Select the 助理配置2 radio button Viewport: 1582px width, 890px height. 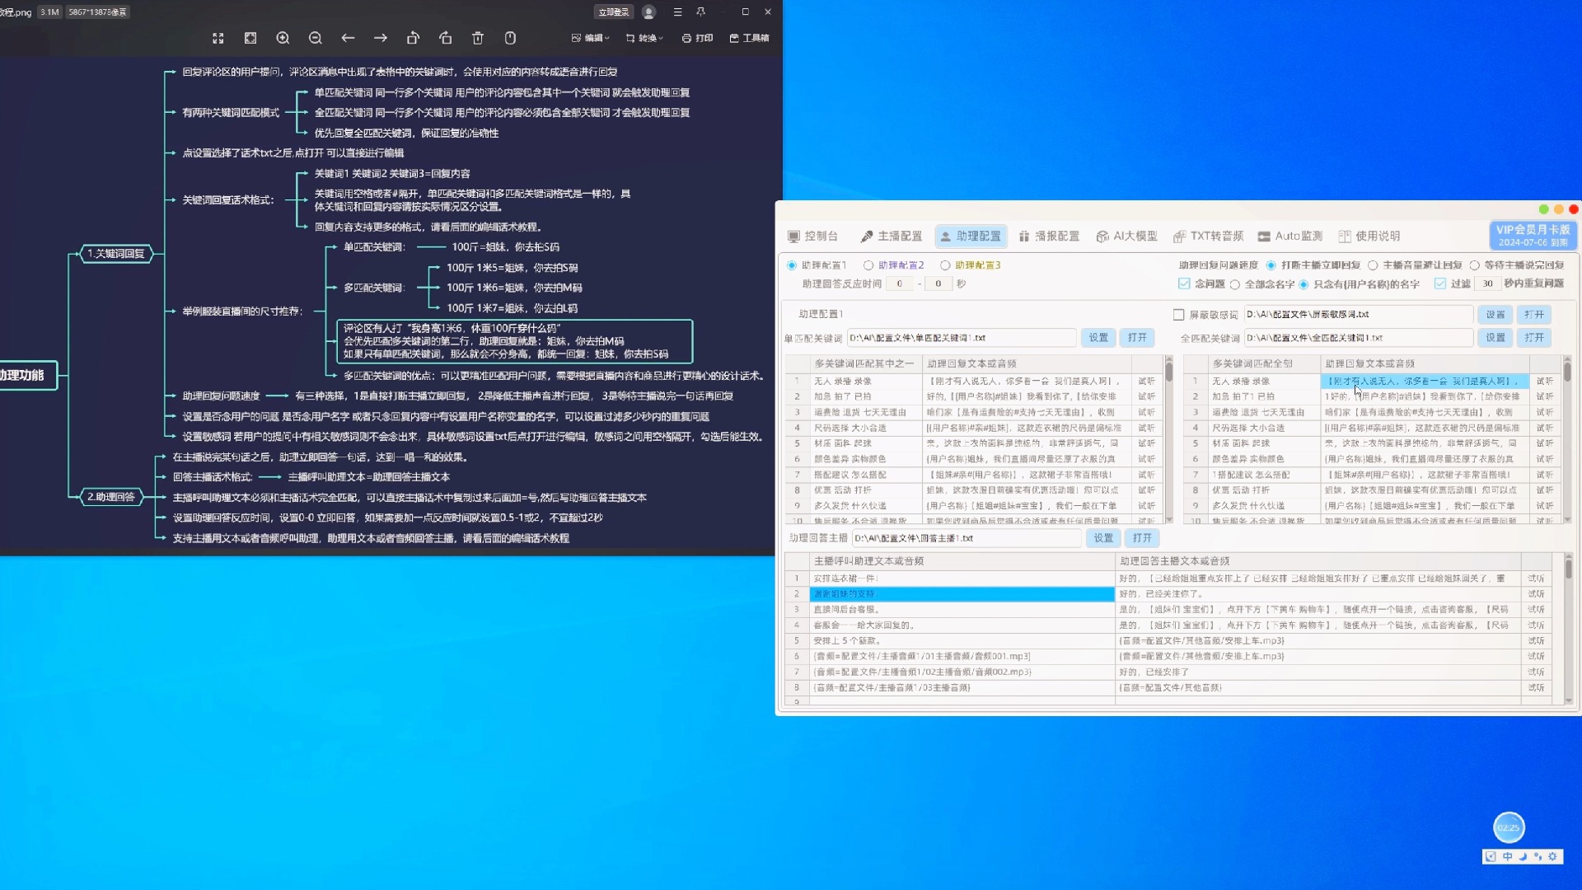click(x=868, y=265)
